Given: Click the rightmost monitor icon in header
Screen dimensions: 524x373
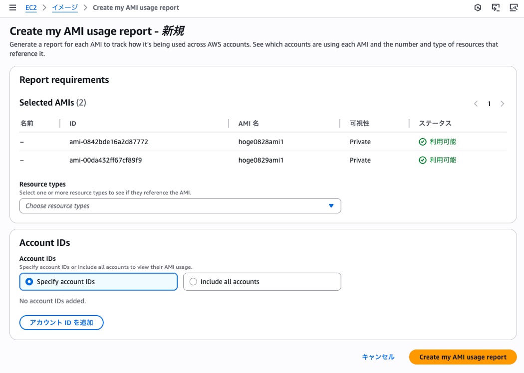Looking at the screenshot, I should (x=514, y=7).
